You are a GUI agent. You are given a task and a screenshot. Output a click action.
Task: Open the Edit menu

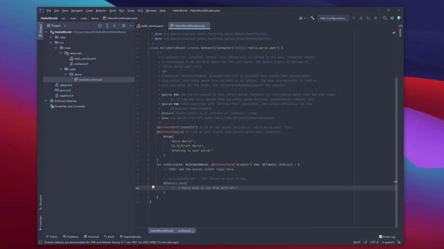point(57,11)
